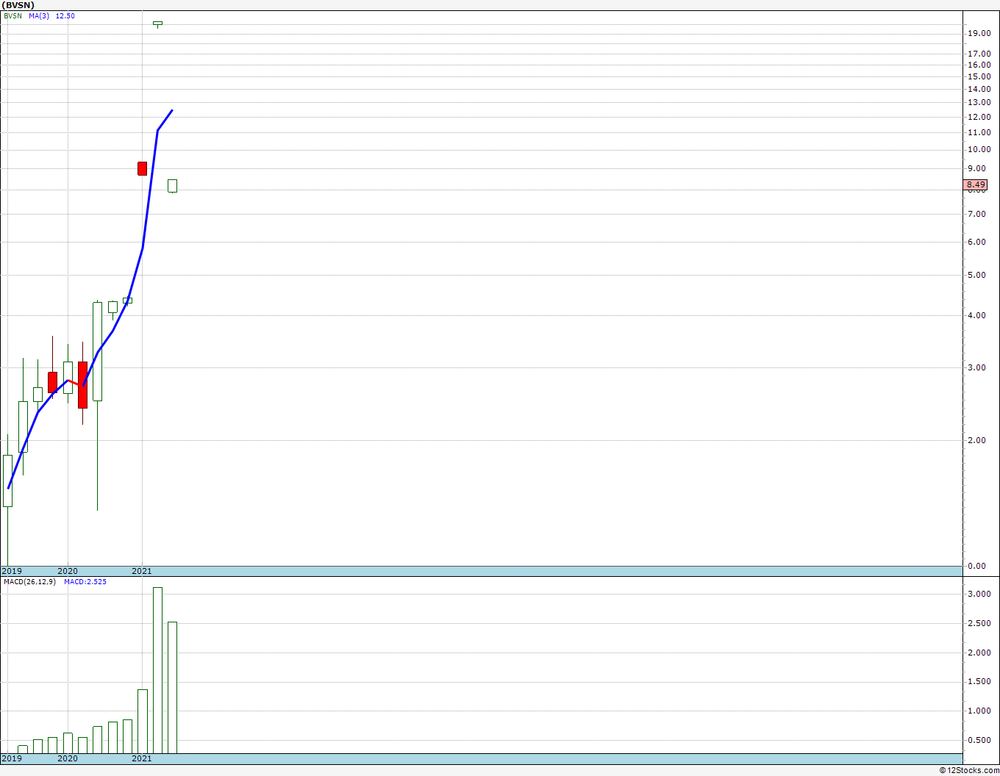Click the 3.000 MACD axis label
1000x776 pixels.
[979, 594]
